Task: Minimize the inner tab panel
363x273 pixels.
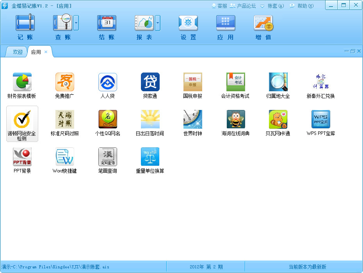Action: [x=347, y=51]
